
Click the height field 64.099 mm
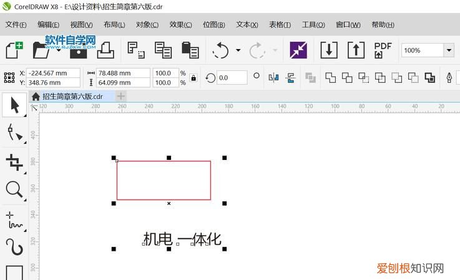(123, 83)
